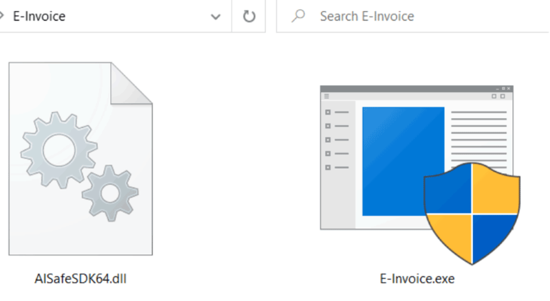Screen dimensions: 550x301
Task: Click the magnifying glass search icon
Action: coord(298,16)
